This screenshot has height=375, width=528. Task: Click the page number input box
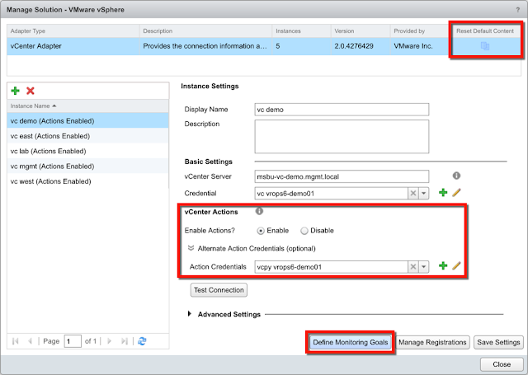pos(73,341)
